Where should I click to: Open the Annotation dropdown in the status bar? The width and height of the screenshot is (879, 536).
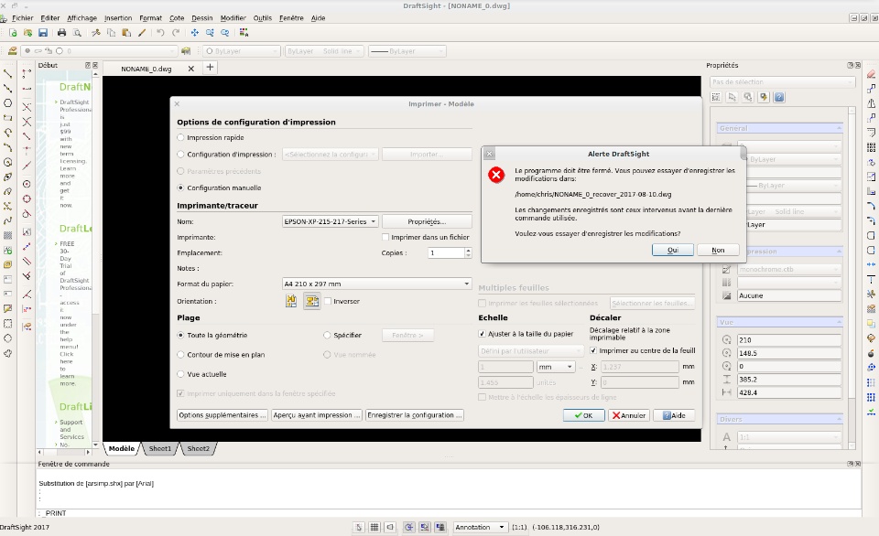480,527
